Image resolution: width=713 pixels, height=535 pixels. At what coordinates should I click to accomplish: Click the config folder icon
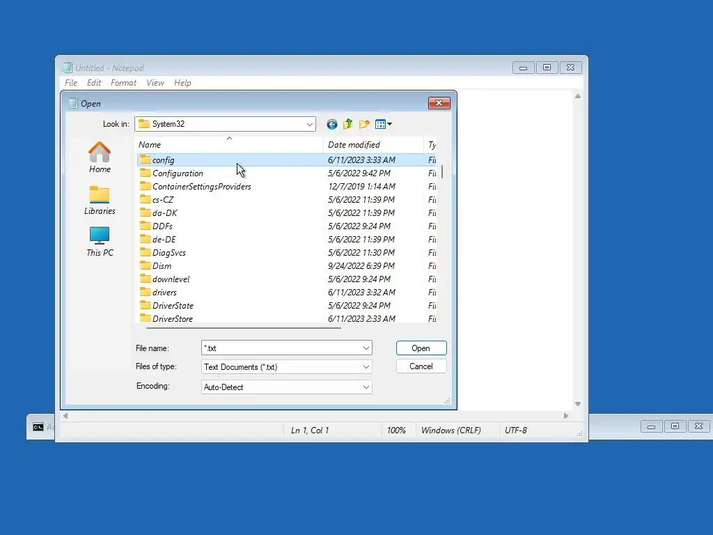click(145, 160)
